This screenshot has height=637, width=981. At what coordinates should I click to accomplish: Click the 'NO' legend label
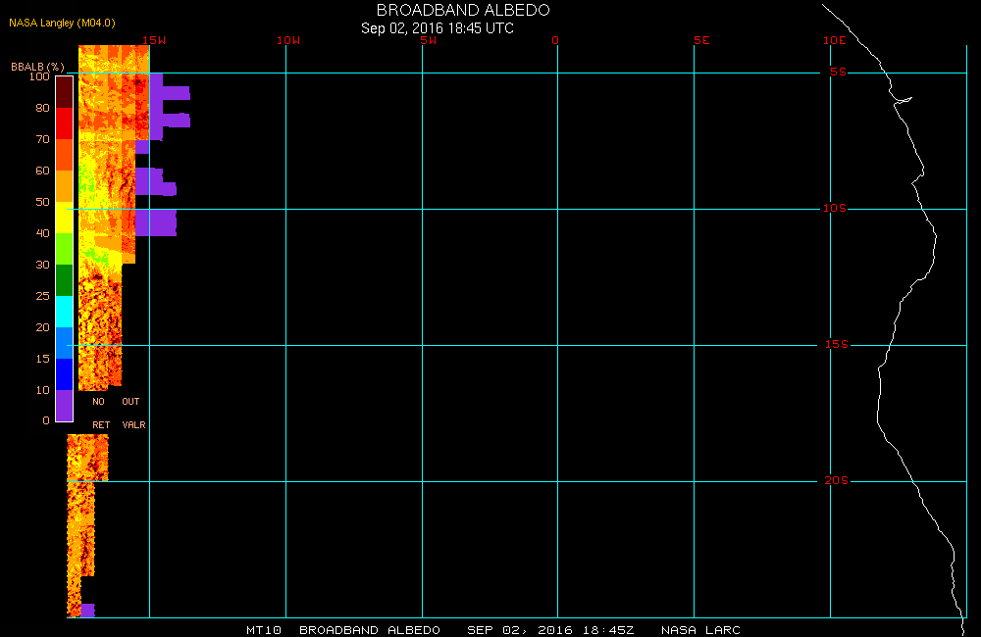tap(98, 402)
